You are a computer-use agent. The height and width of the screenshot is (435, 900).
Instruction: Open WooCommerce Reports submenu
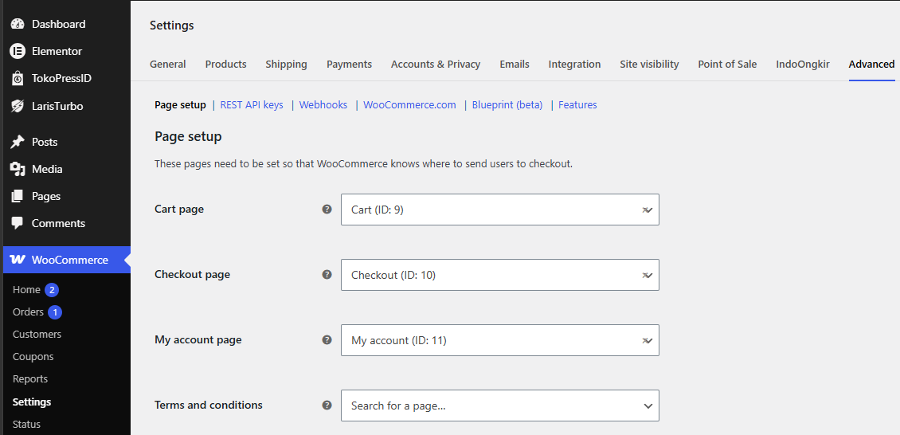click(x=29, y=378)
